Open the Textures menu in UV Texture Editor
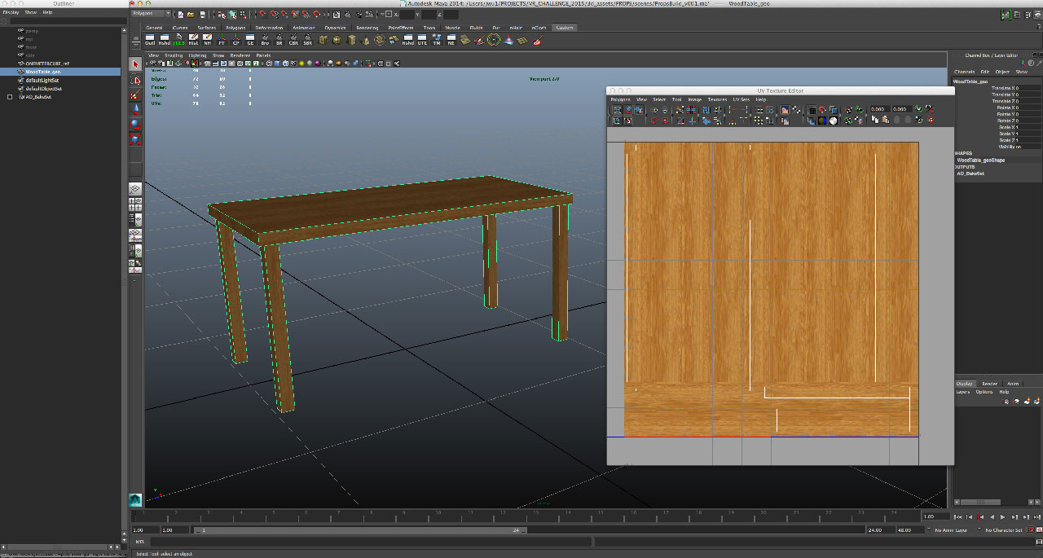This screenshot has height=558, width=1043. coord(717,99)
